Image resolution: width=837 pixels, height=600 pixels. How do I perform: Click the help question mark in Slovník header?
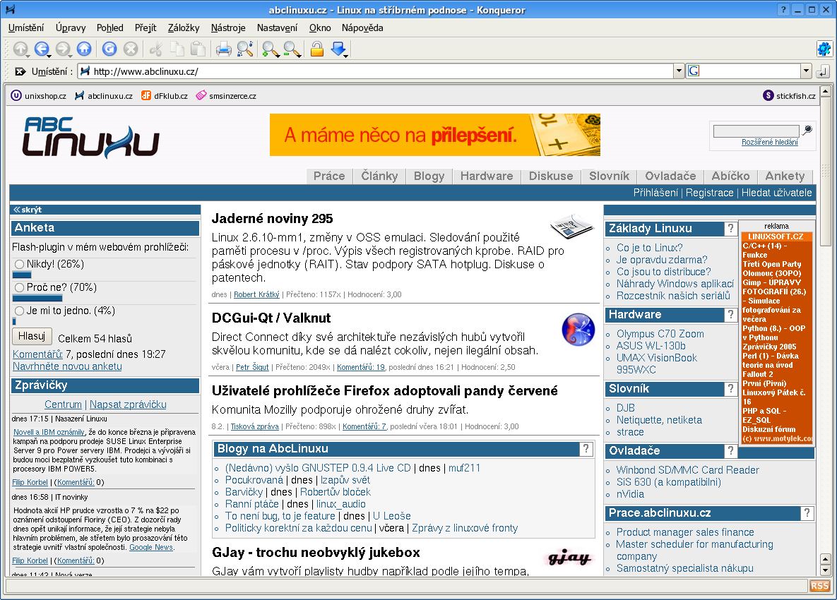coord(730,389)
